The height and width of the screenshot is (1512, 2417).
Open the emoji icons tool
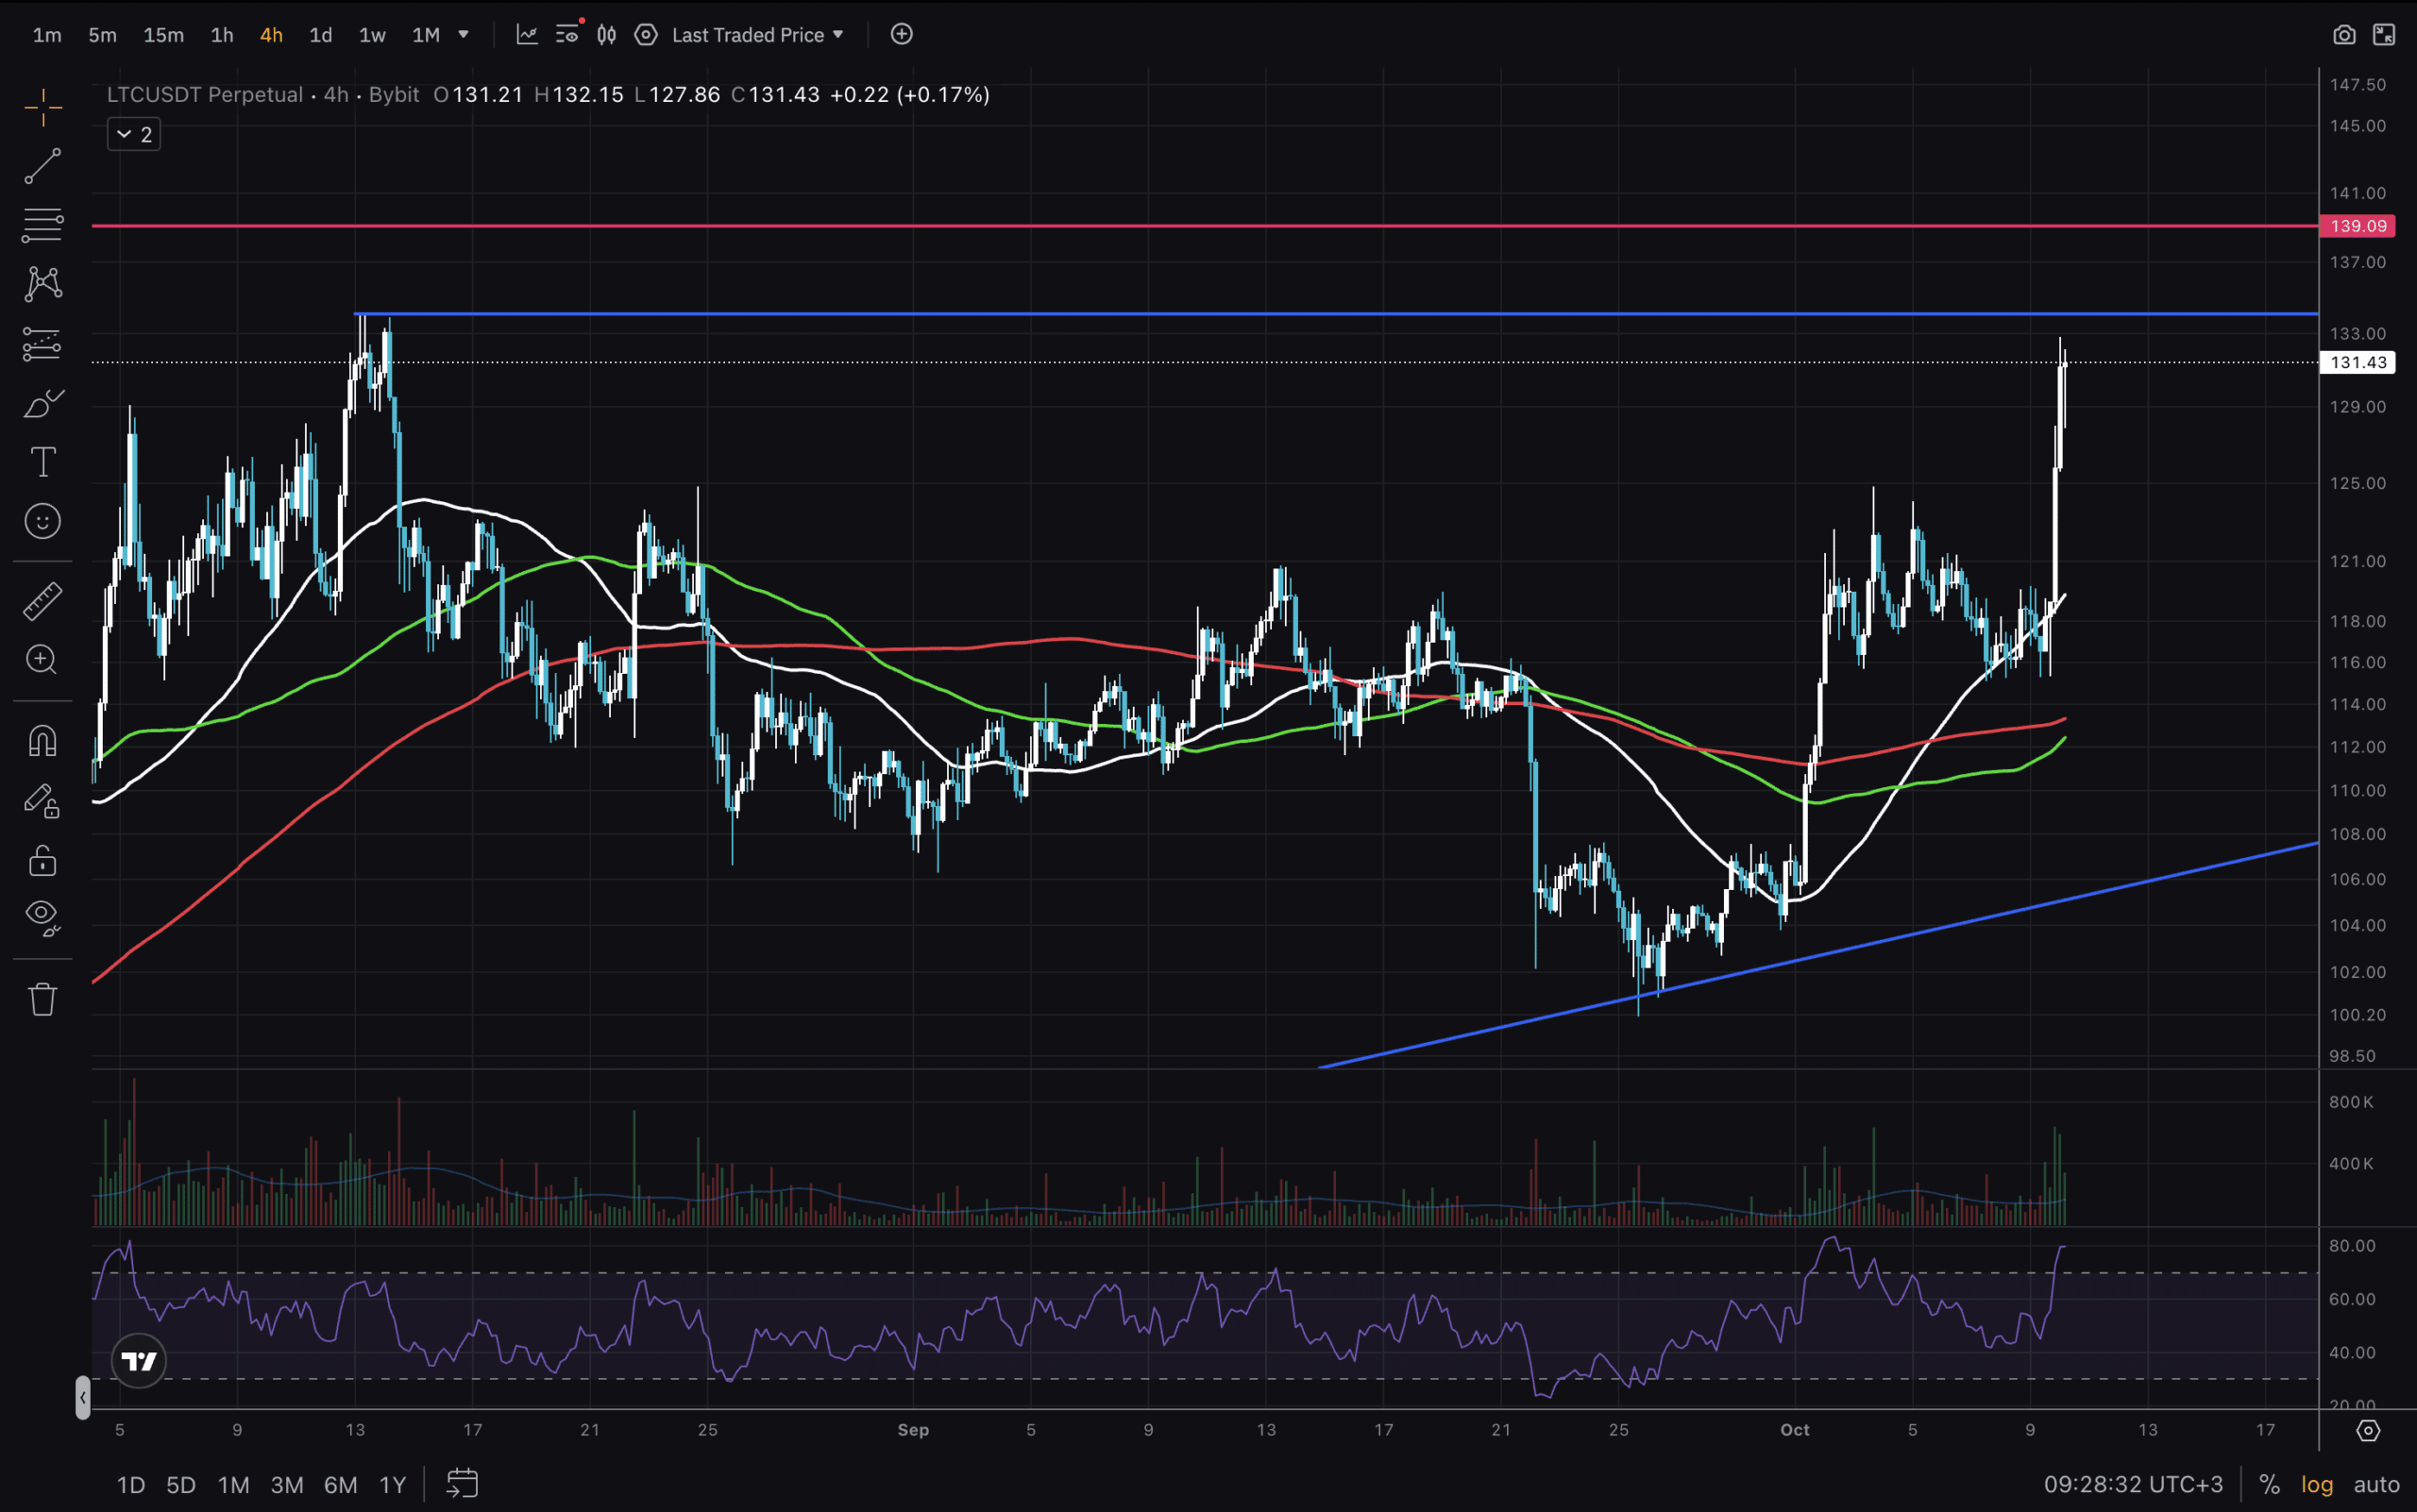(x=42, y=521)
